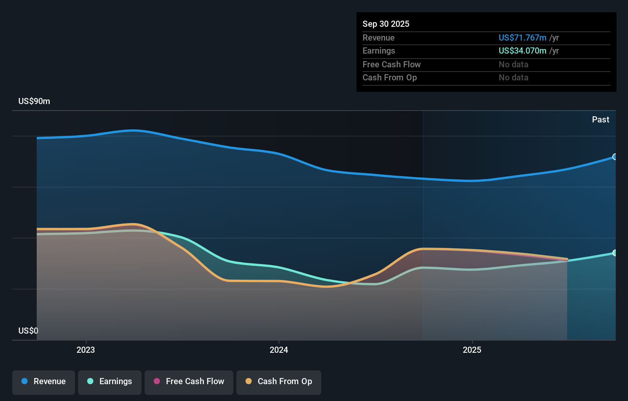Click the US$34.070m earnings value

(x=522, y=51)
